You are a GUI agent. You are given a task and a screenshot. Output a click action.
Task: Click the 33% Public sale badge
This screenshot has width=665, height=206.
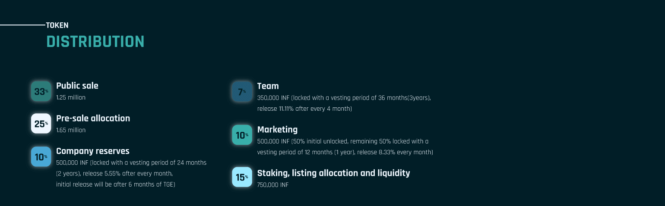tap(41, 91)
